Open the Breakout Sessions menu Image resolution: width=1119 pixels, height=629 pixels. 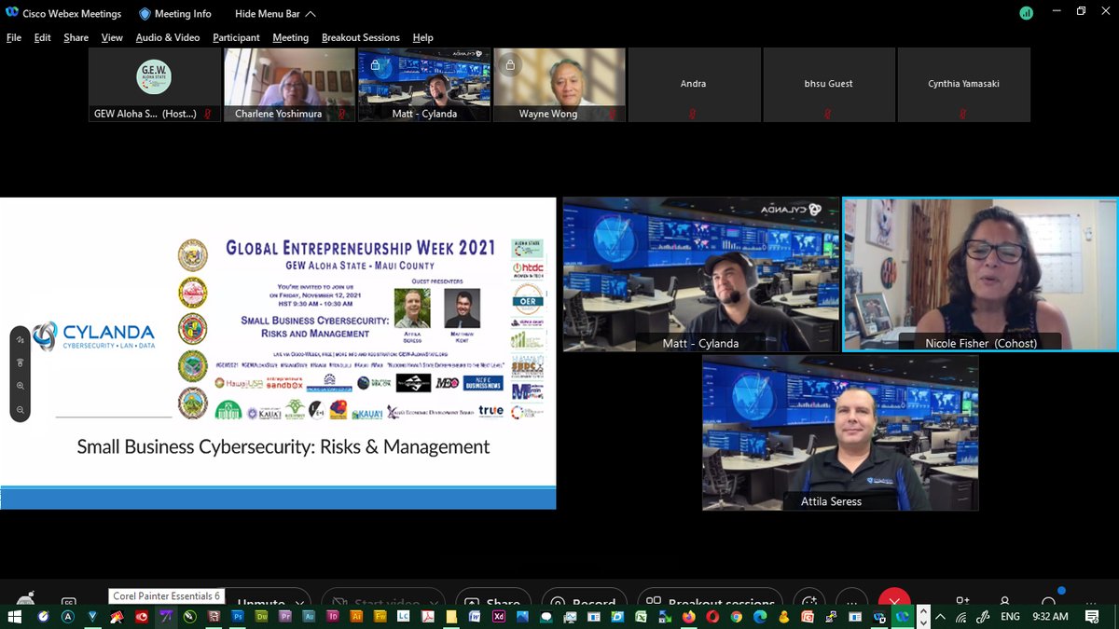point(361,37)
